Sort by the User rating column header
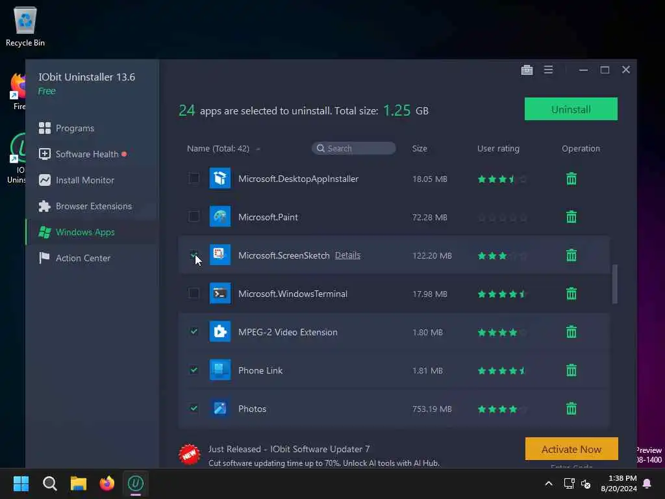The width and height of the screenshot is (665, 499). 498,149
